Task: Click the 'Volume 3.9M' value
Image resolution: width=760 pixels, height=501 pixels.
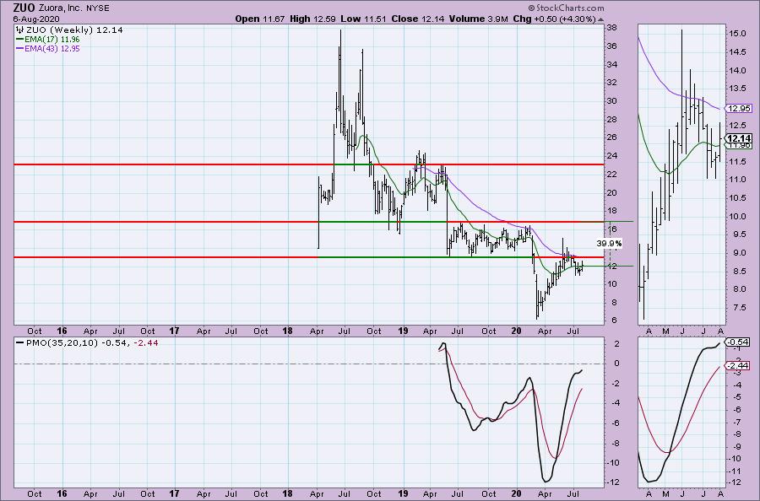Action: tap(479, 19)
